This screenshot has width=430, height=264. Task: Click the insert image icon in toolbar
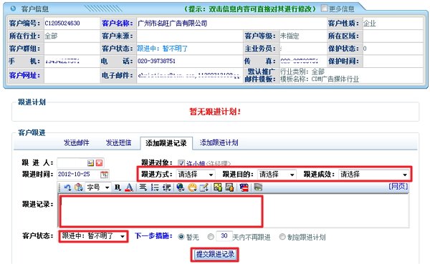click(x=218, y=187)
